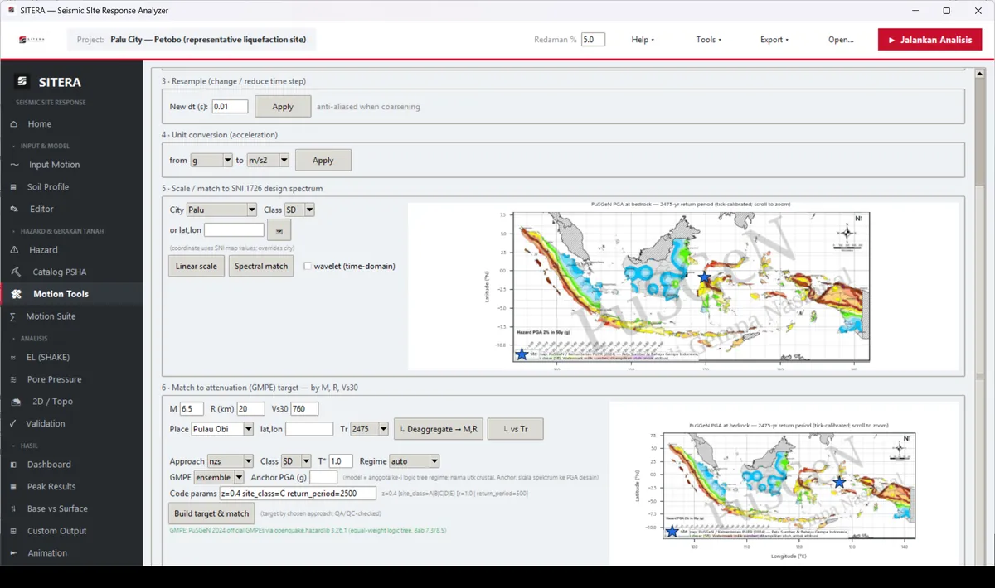The width and height of the screenshot is (995, 588).
Task: Click the Motion Tools wrench icon
Action: click(x=15, y=294)
